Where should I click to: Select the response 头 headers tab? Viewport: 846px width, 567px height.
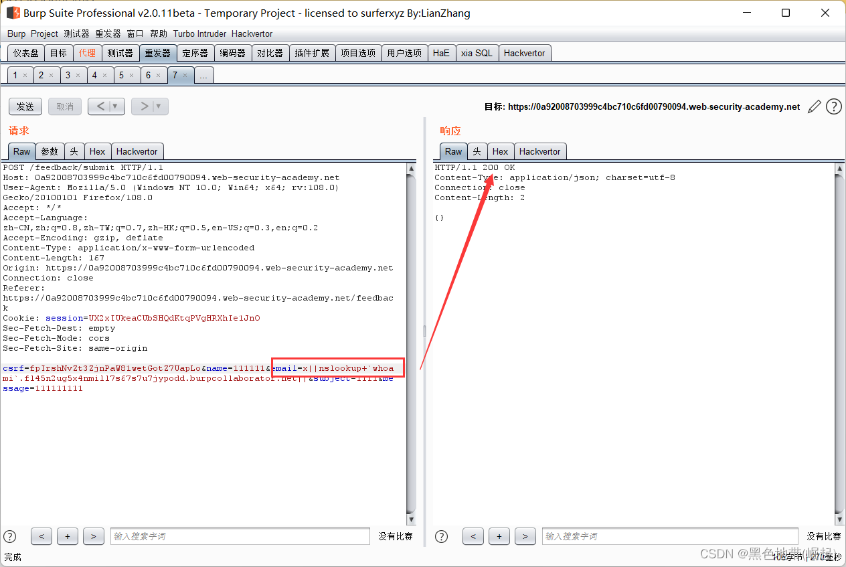point(477,151)
